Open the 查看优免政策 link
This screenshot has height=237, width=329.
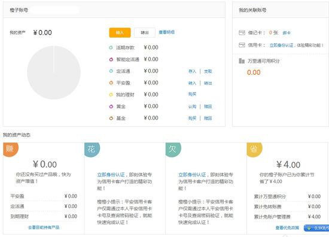(x=287, y=228)
